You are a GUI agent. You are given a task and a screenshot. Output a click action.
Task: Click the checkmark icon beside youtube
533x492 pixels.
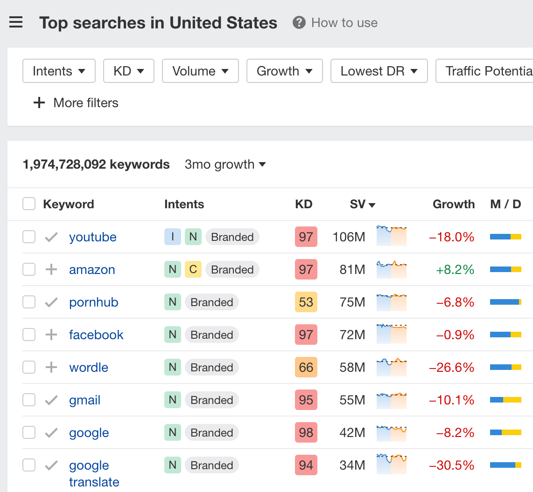click(51, 237)
